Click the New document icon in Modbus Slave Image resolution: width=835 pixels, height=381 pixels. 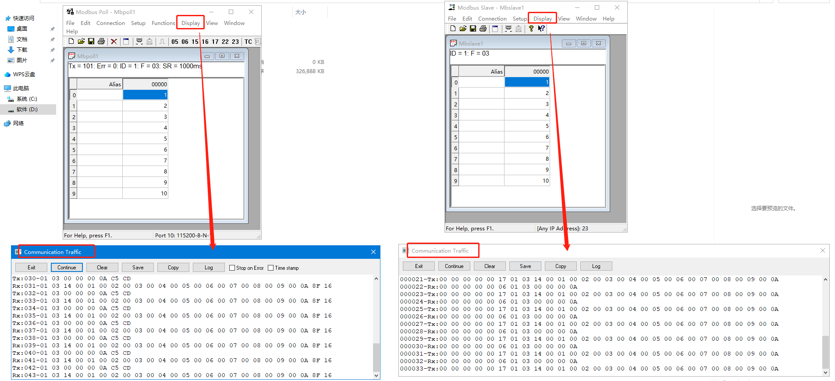click(x=453, y=29)
